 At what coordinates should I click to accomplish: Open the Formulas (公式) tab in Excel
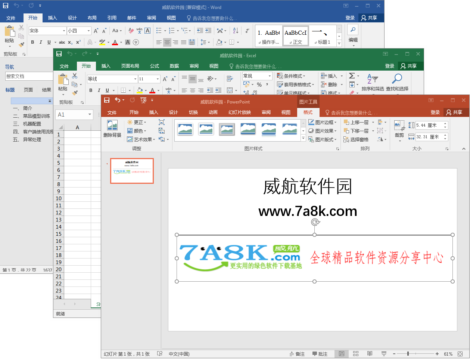click(155, 66)
